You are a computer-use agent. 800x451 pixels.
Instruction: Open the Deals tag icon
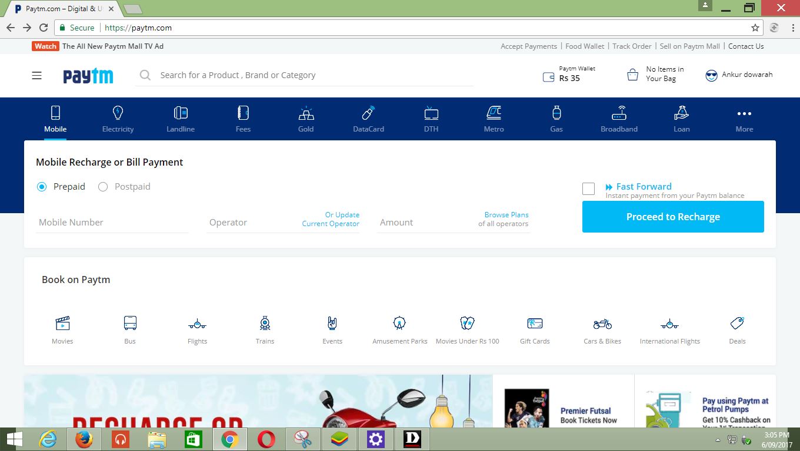(x=737, y=323)
